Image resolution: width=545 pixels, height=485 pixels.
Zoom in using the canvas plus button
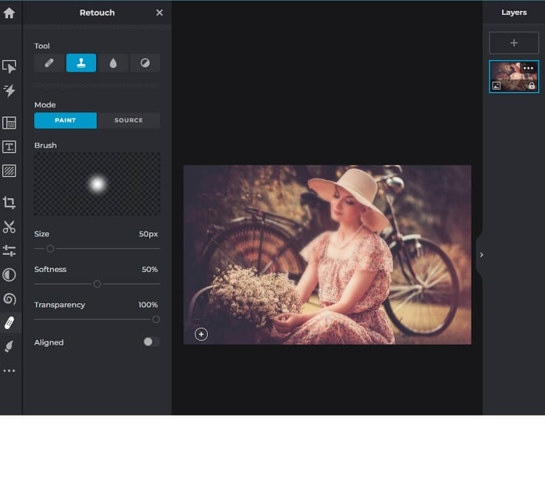201,334
